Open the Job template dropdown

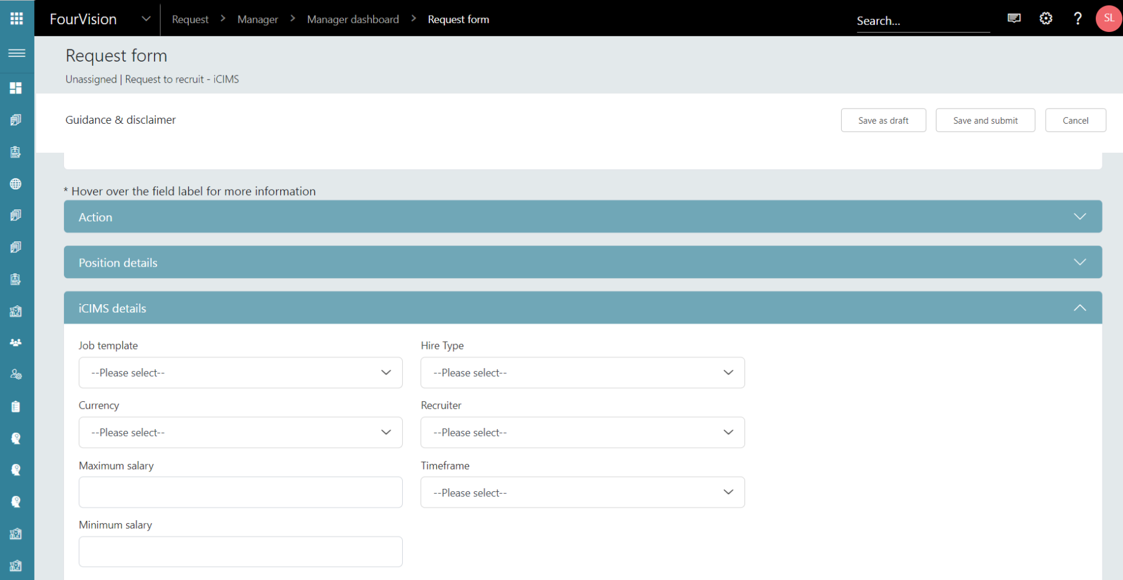point(240,372)
